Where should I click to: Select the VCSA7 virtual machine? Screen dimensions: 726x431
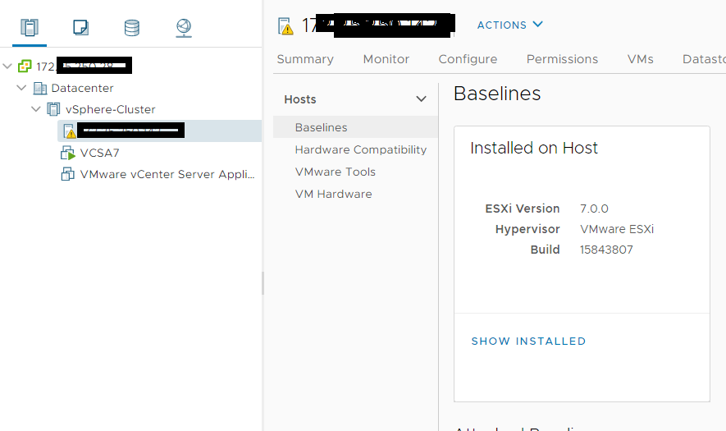coord(99,153)
